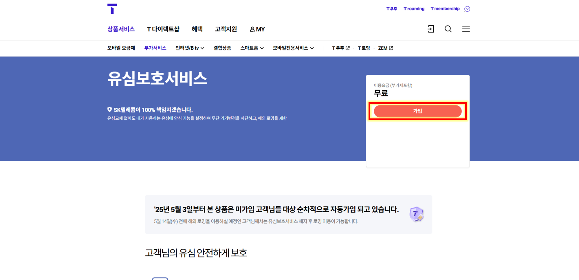The image size is (579, 280).
Task: Open the ZEM external link
Action: [386, 48]
